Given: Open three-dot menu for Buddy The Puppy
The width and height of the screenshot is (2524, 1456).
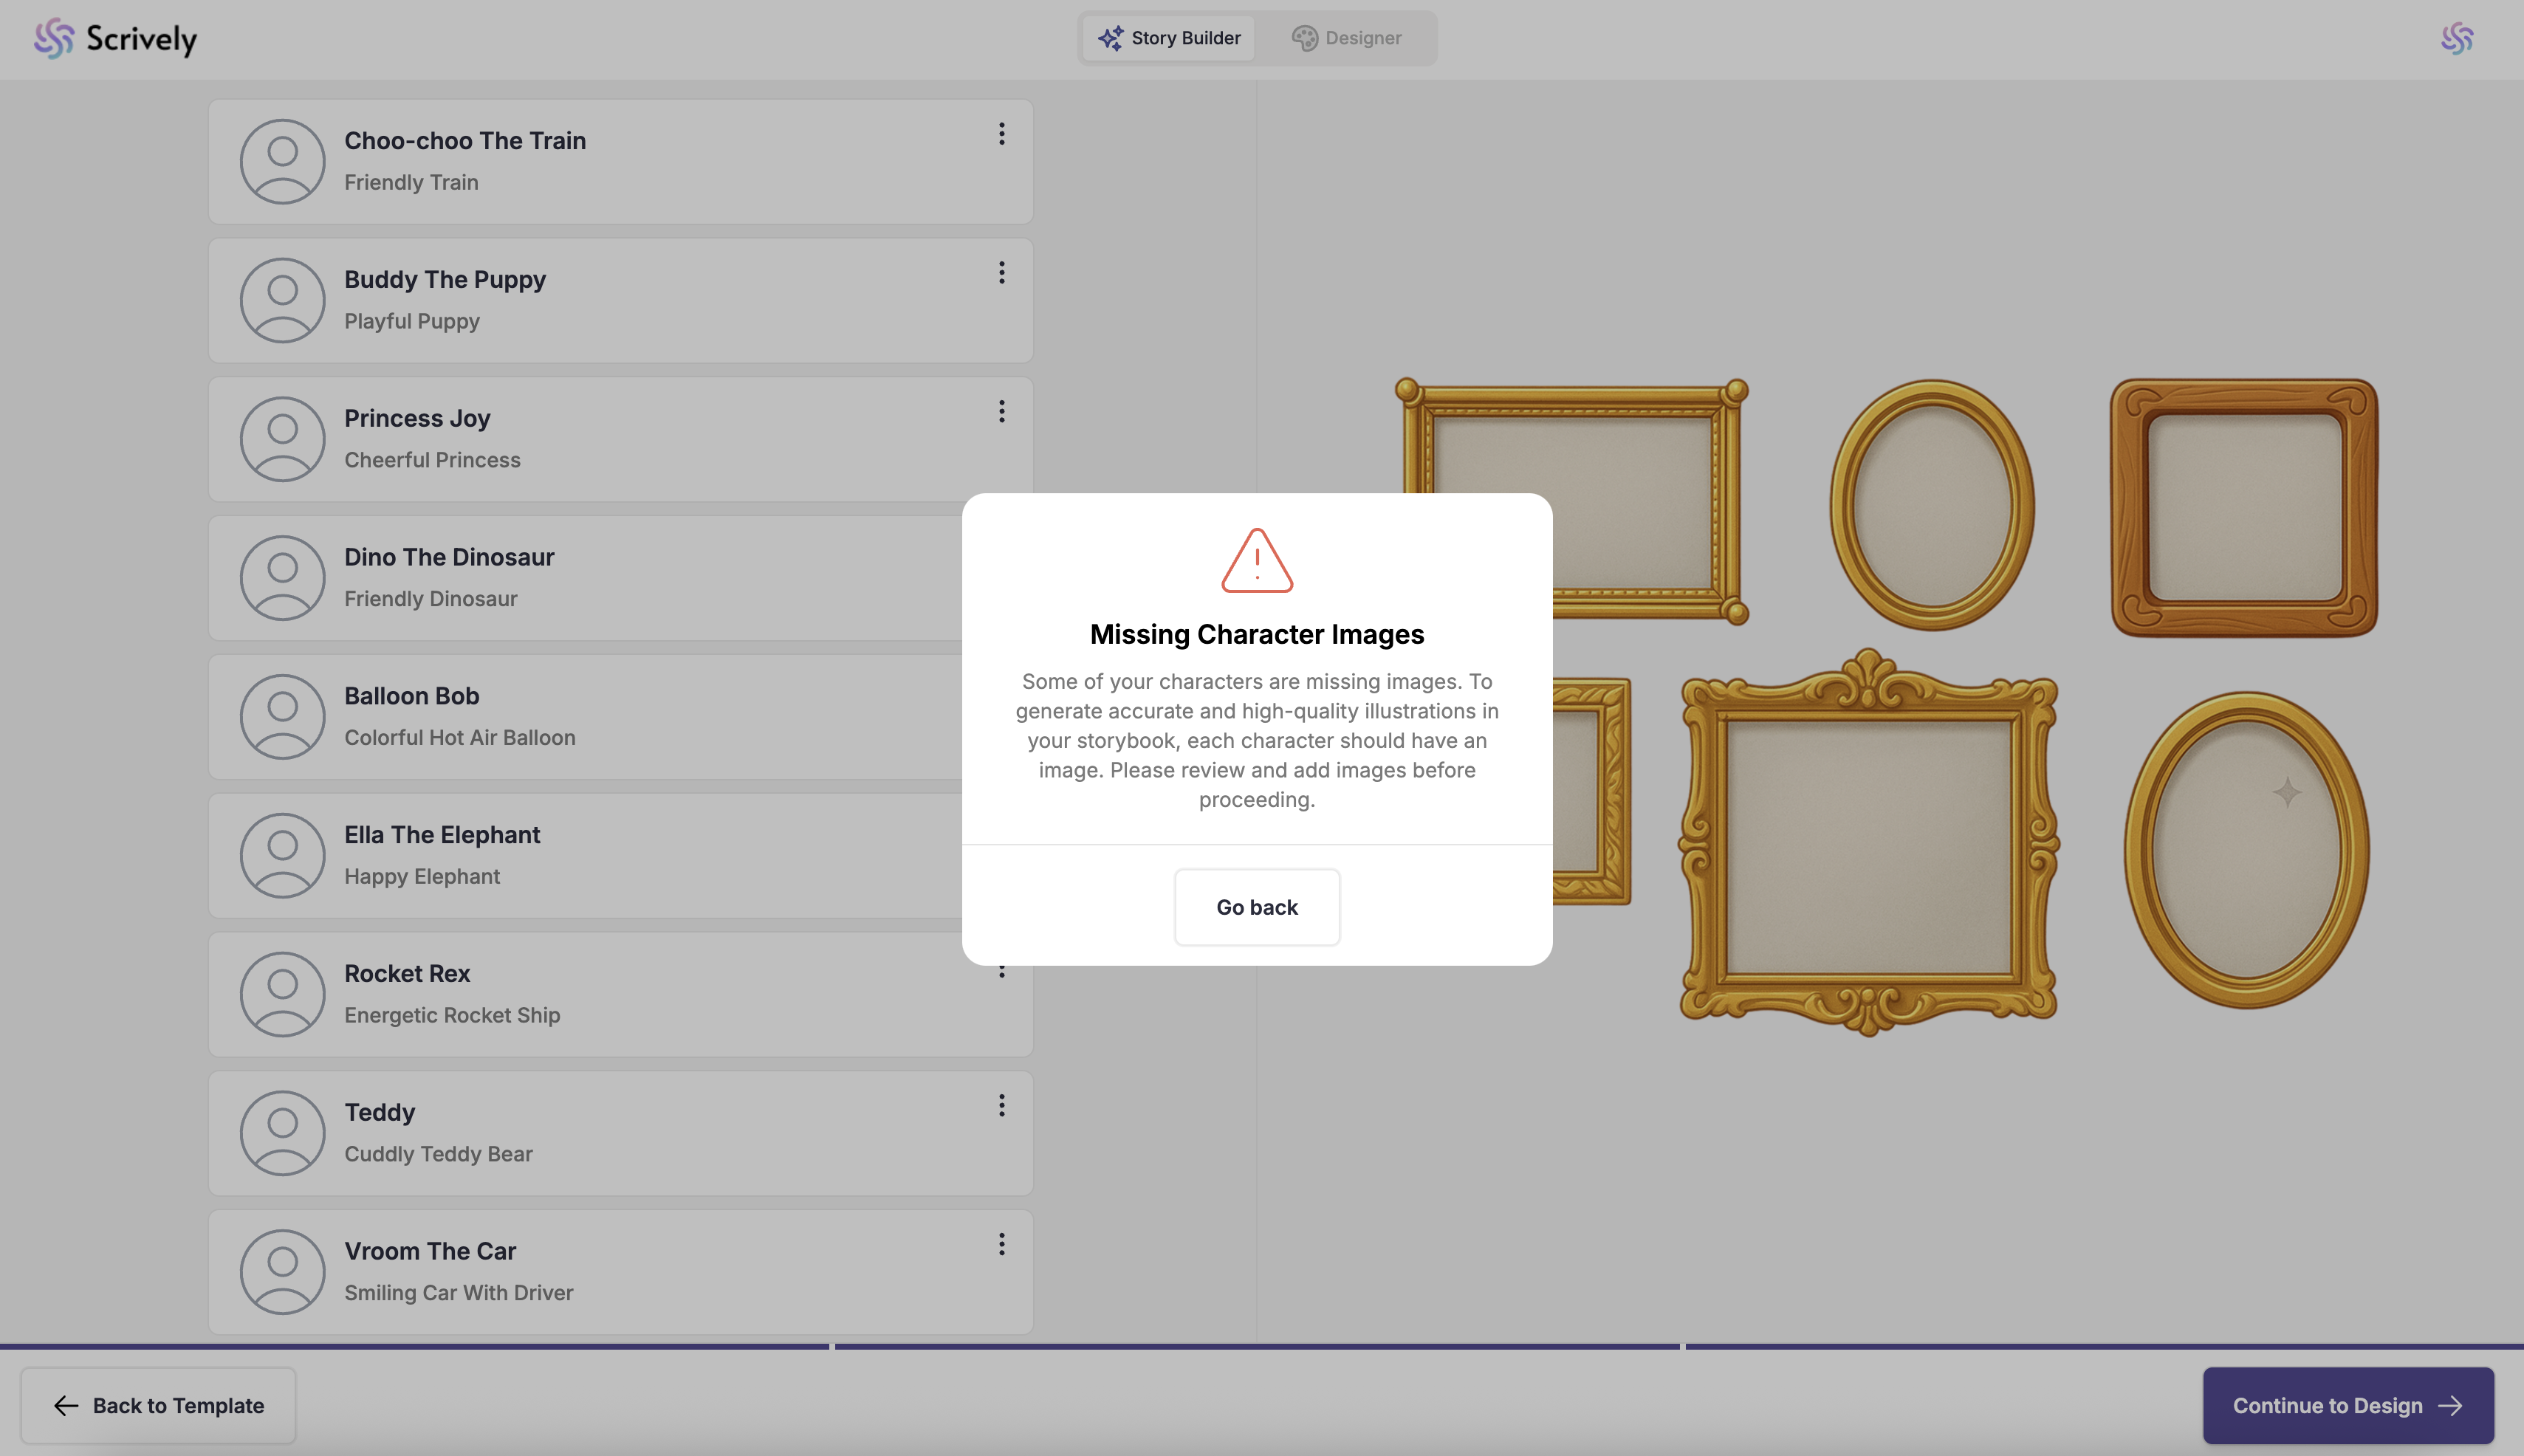Looking at the screenshot, I should click(1001, 273).
